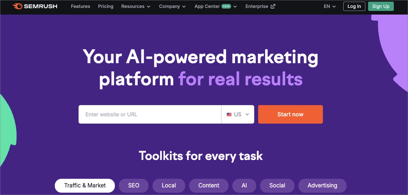
Task: Switch to the SEO toolkit tab
Action: point(134,185)
